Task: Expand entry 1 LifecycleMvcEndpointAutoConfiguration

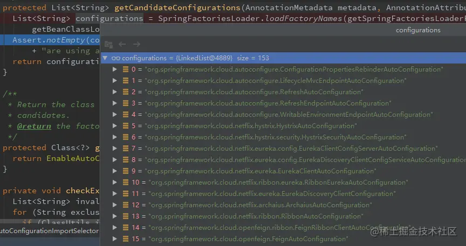Action: click(x=114, y=81)
